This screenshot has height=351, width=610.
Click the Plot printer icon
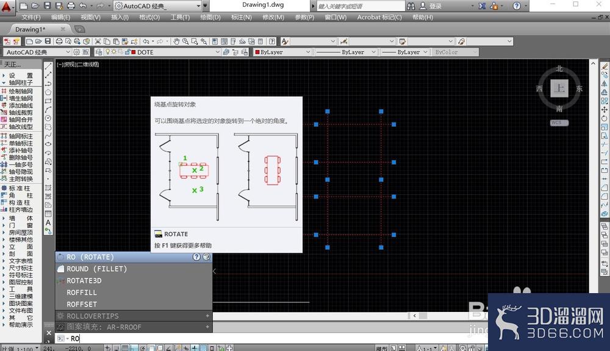(59, 41)
